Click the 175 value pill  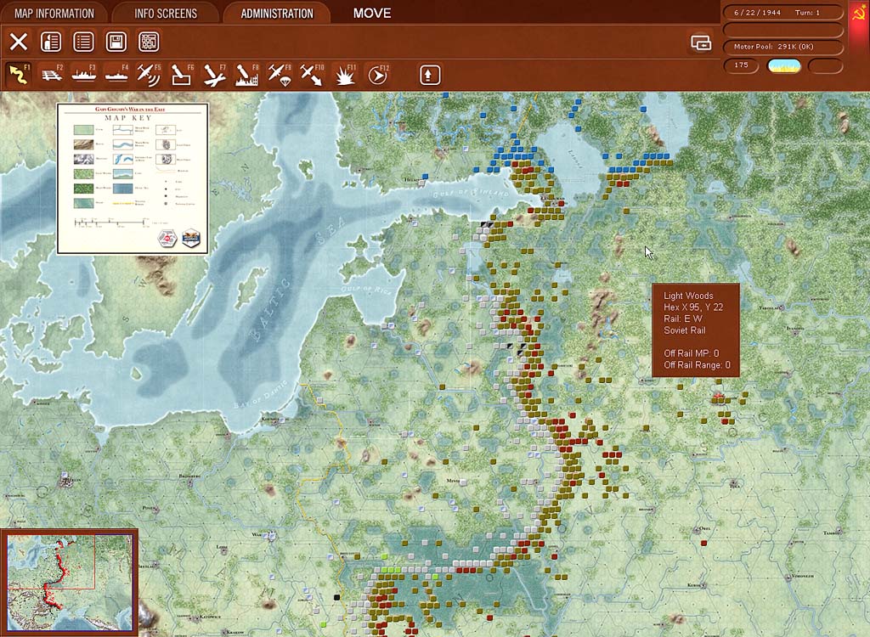click(741, 65)
